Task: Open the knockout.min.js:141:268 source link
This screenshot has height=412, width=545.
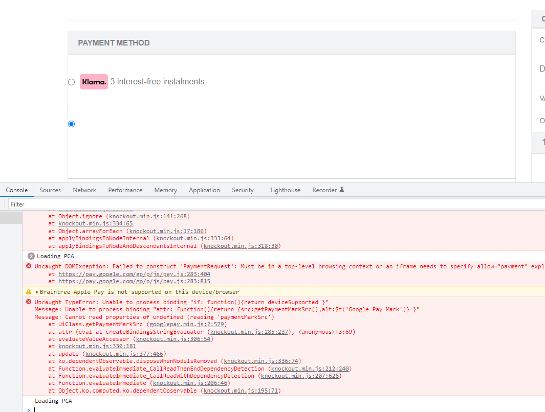Action: (x=148, y=216)
